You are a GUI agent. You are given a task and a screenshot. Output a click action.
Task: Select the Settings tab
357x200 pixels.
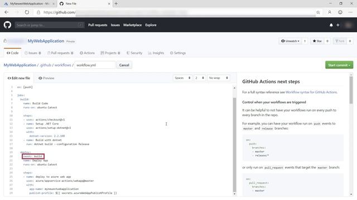[x=178, y=53]
